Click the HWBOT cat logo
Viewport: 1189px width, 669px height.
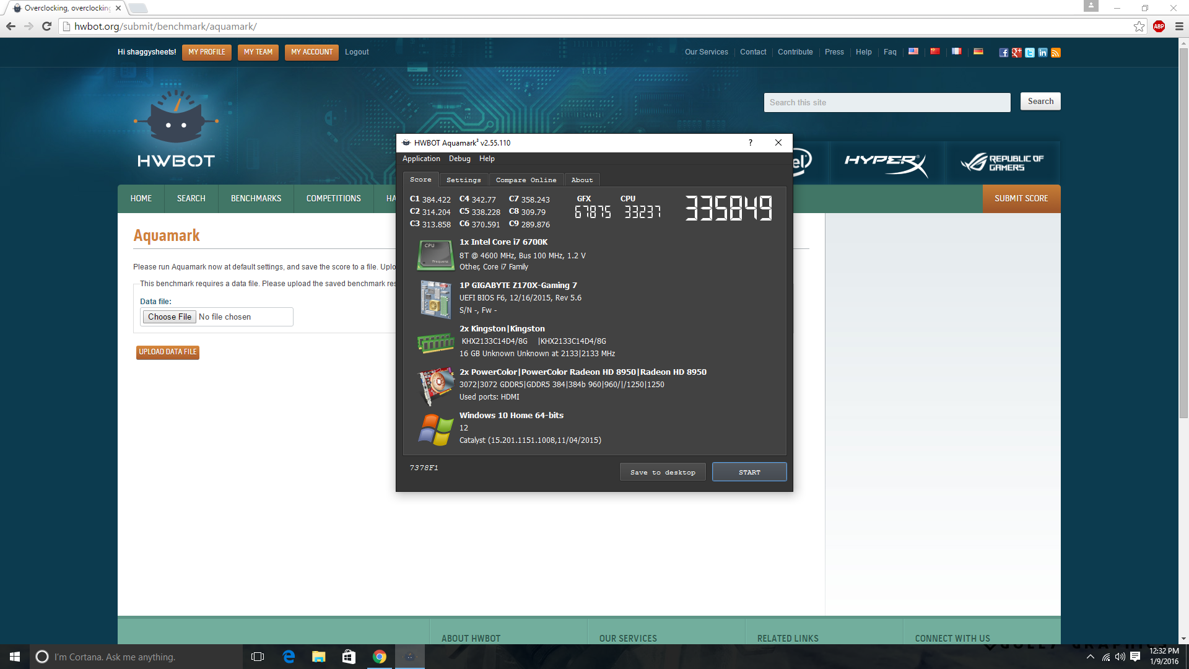[x=176, y=129]
